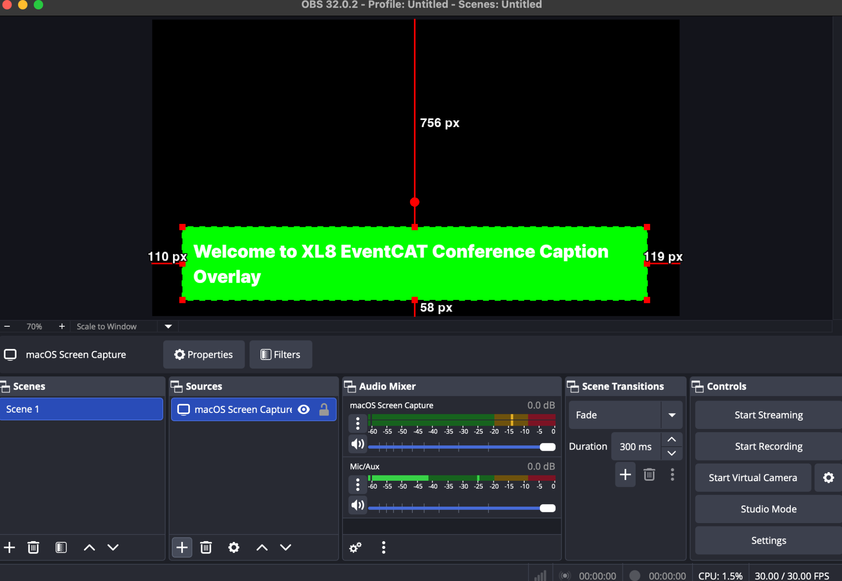Click Start Recording button
Viewport: 842px width, 581px height.
pyautogui.click(x=768, y=446)
